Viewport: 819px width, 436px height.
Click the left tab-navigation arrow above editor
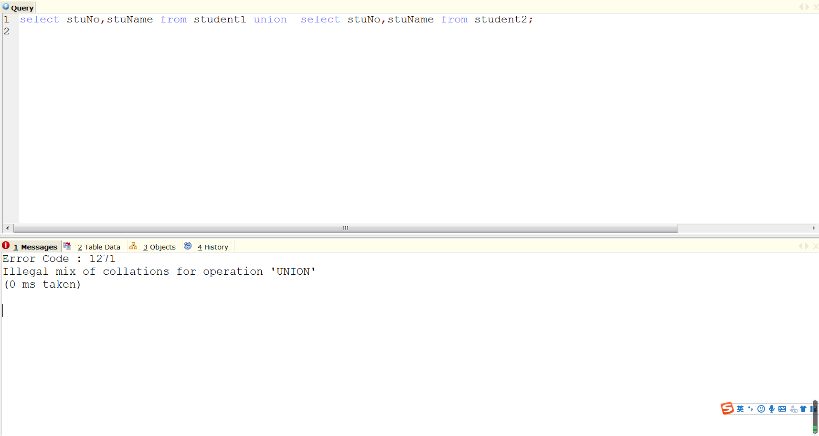point(801,7)
